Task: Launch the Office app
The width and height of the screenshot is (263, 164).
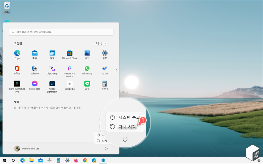Action: pyautogui.click(x=17, y=70)
